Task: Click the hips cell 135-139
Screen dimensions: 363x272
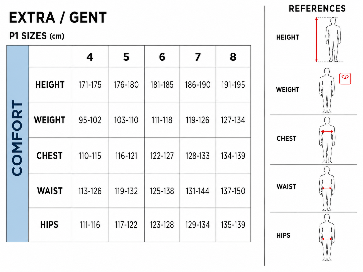Action: pyautogui.click(x=233, y=225)
